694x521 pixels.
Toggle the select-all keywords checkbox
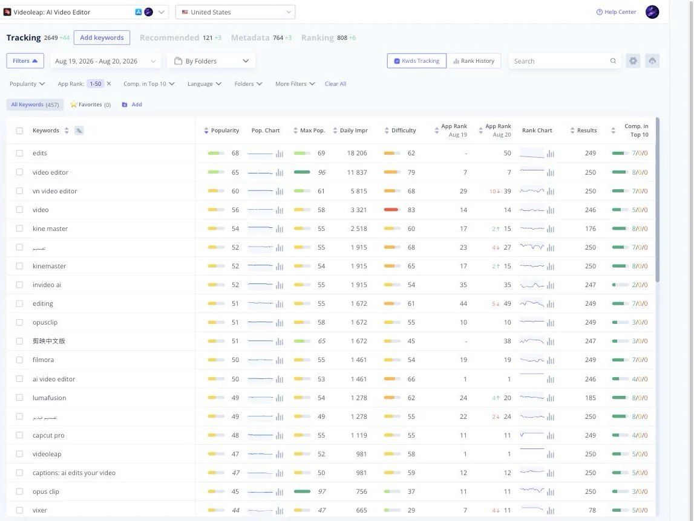point(19,131)
